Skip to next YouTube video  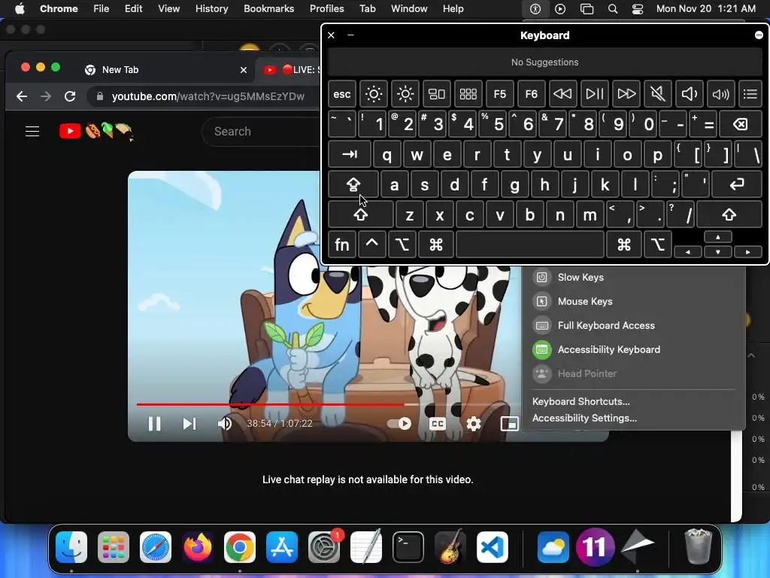189,424
